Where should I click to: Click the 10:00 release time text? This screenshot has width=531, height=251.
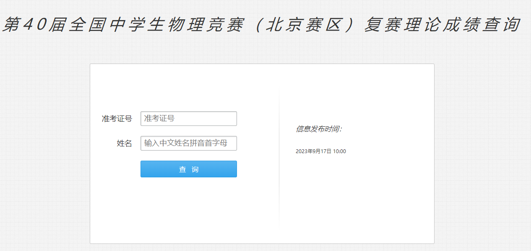pyautogui.click(x=339, y=151)
